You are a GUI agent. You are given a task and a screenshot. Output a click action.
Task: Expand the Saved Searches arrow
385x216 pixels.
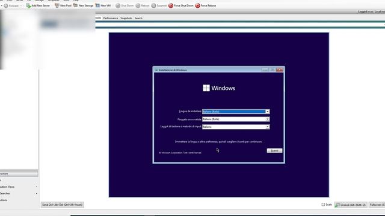(37, 193)
